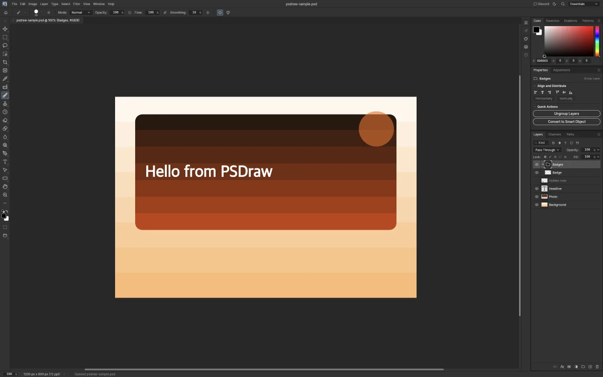Click the foreground color swatch in toolbar

[x=4, y=216]
